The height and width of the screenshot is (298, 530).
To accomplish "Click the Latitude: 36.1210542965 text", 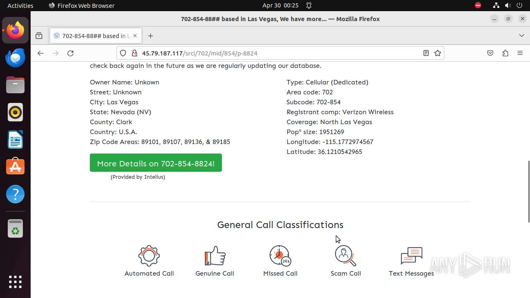I will (324, 152).
